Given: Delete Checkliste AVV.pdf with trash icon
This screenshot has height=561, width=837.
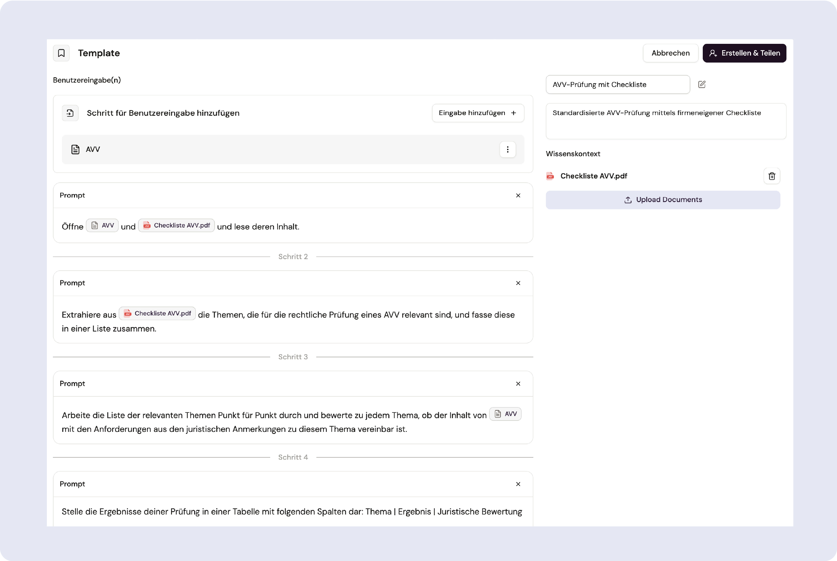Looking at the screenshot, I should pos(771,176).
